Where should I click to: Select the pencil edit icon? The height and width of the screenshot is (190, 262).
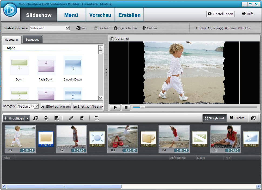click(x=71, y=118)
